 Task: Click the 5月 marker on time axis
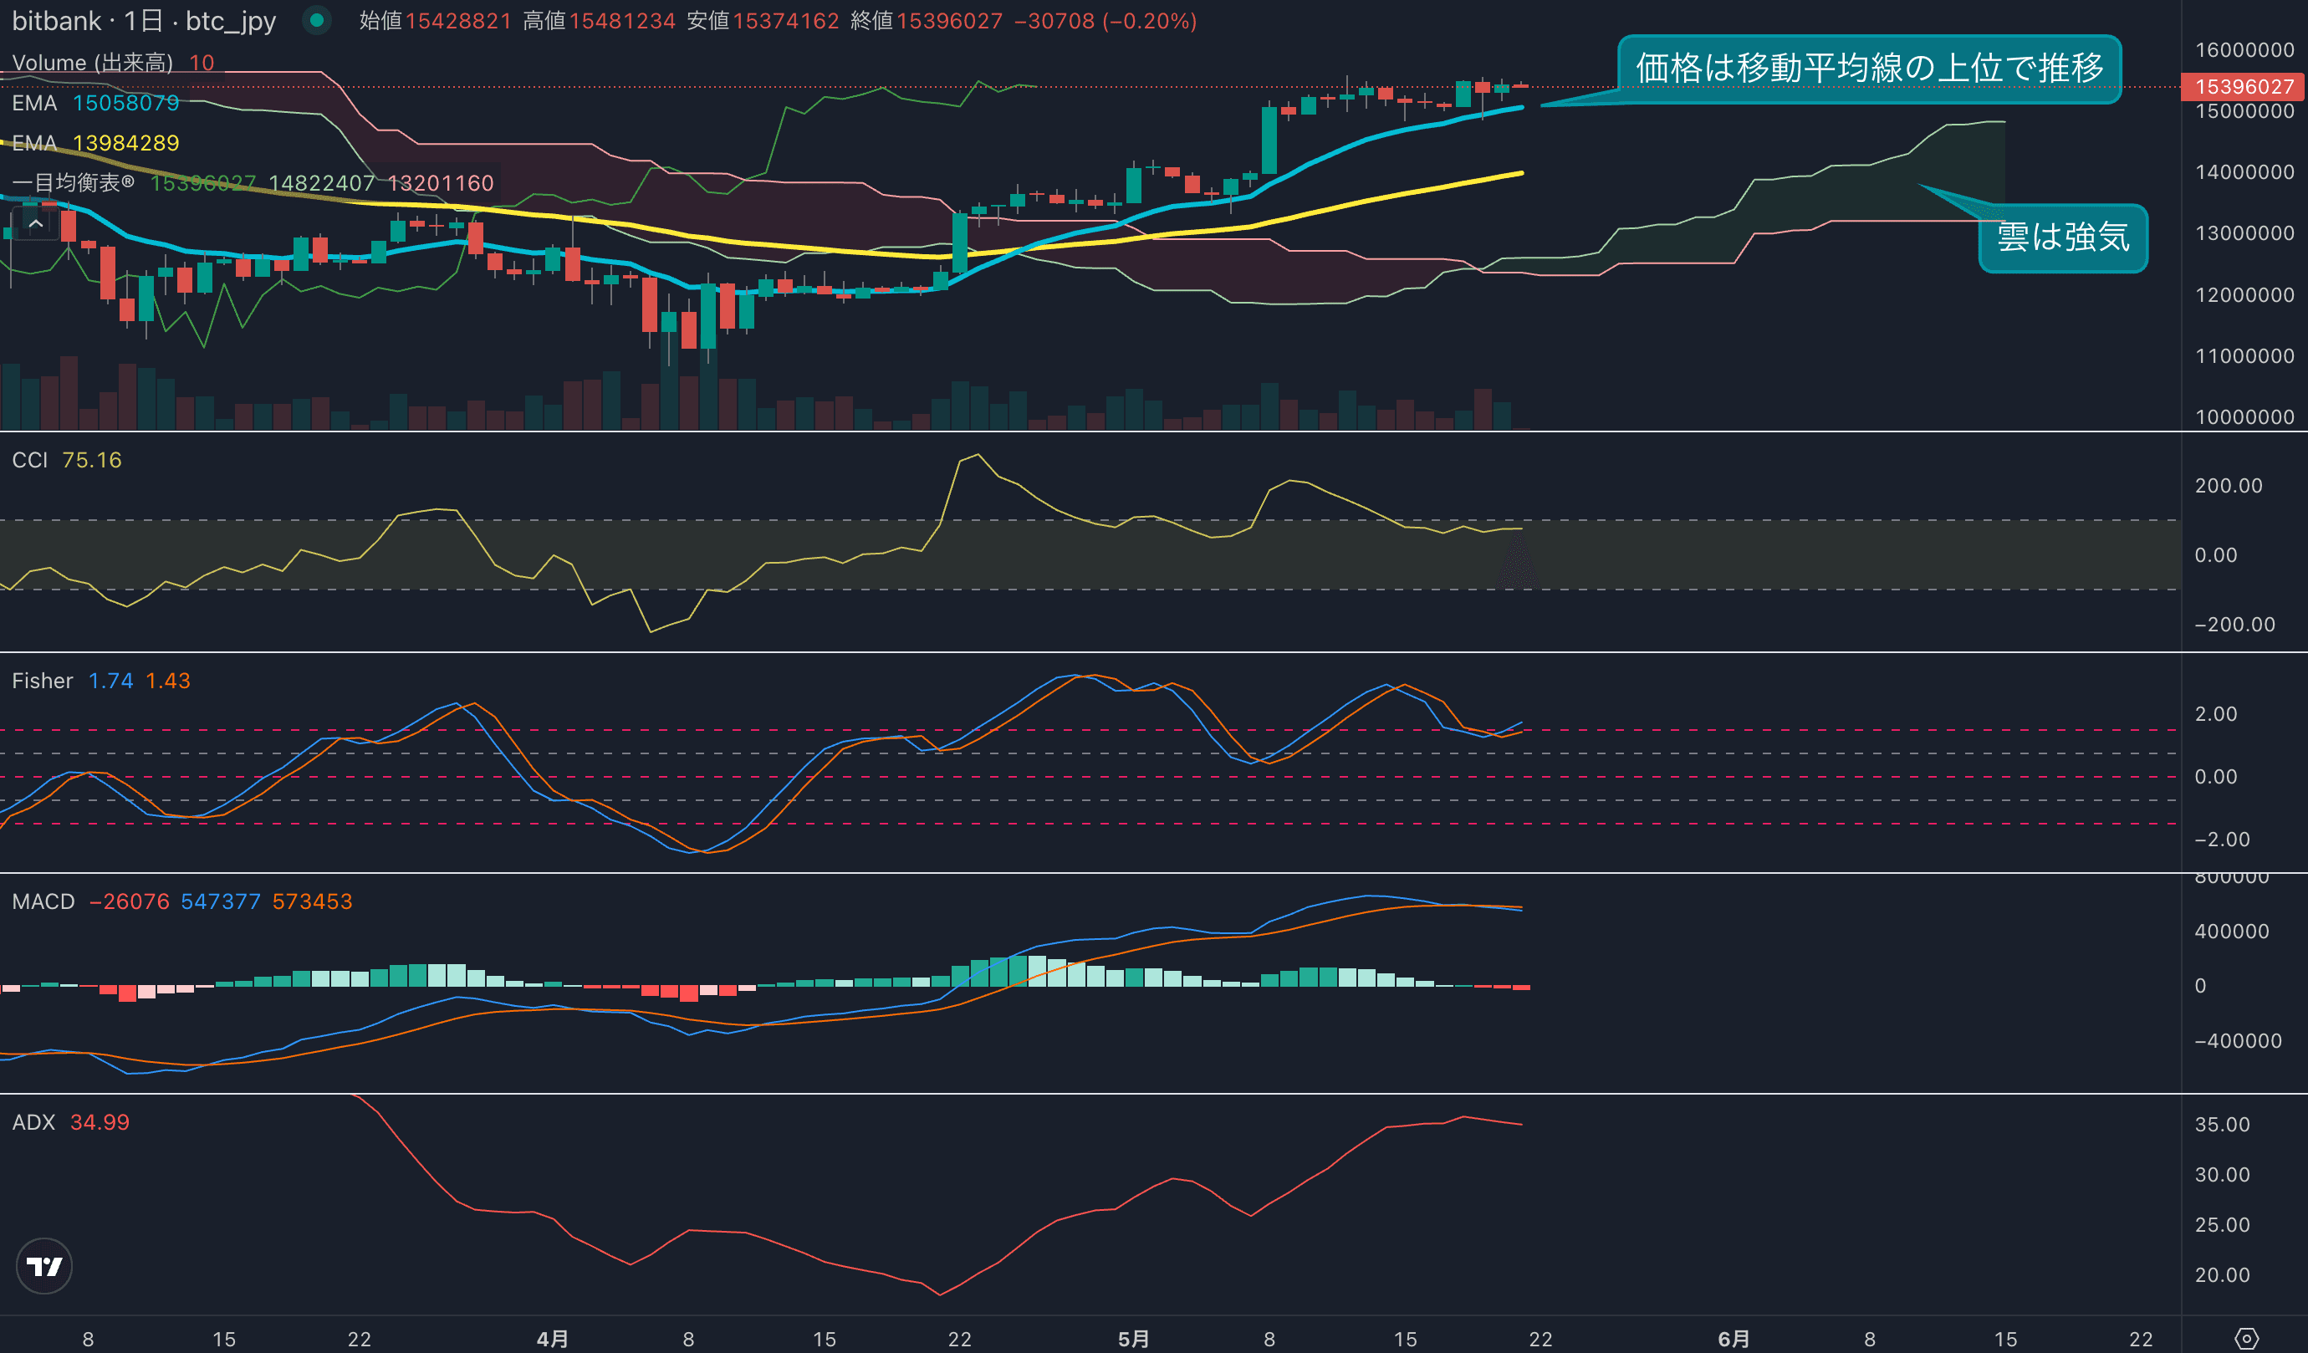tap(1133, 1338)
